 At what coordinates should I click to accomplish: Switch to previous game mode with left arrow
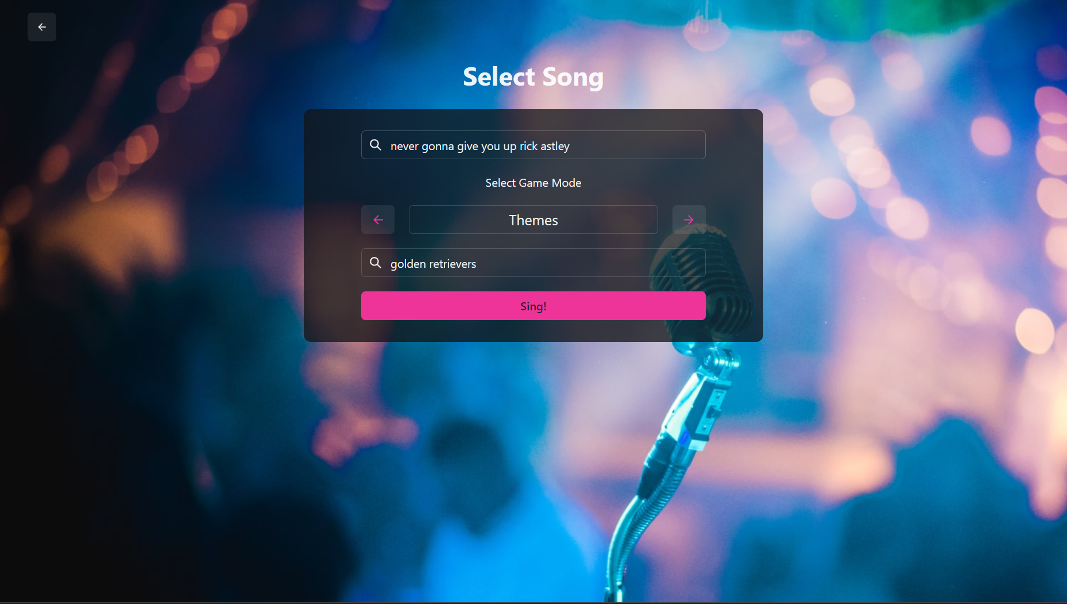[x=378, y=220]
